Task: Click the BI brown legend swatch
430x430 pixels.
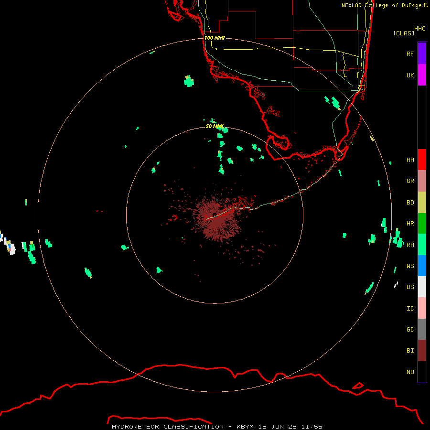Action: point(422,351)
